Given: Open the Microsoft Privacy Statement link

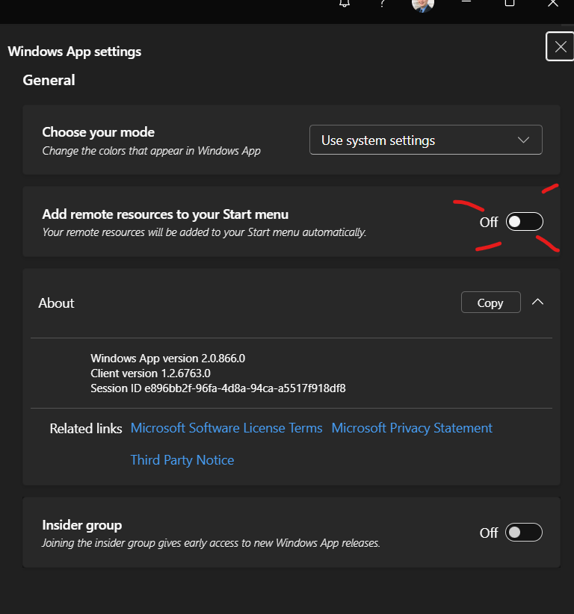Looking at the screenshot, I should (412, 428).
